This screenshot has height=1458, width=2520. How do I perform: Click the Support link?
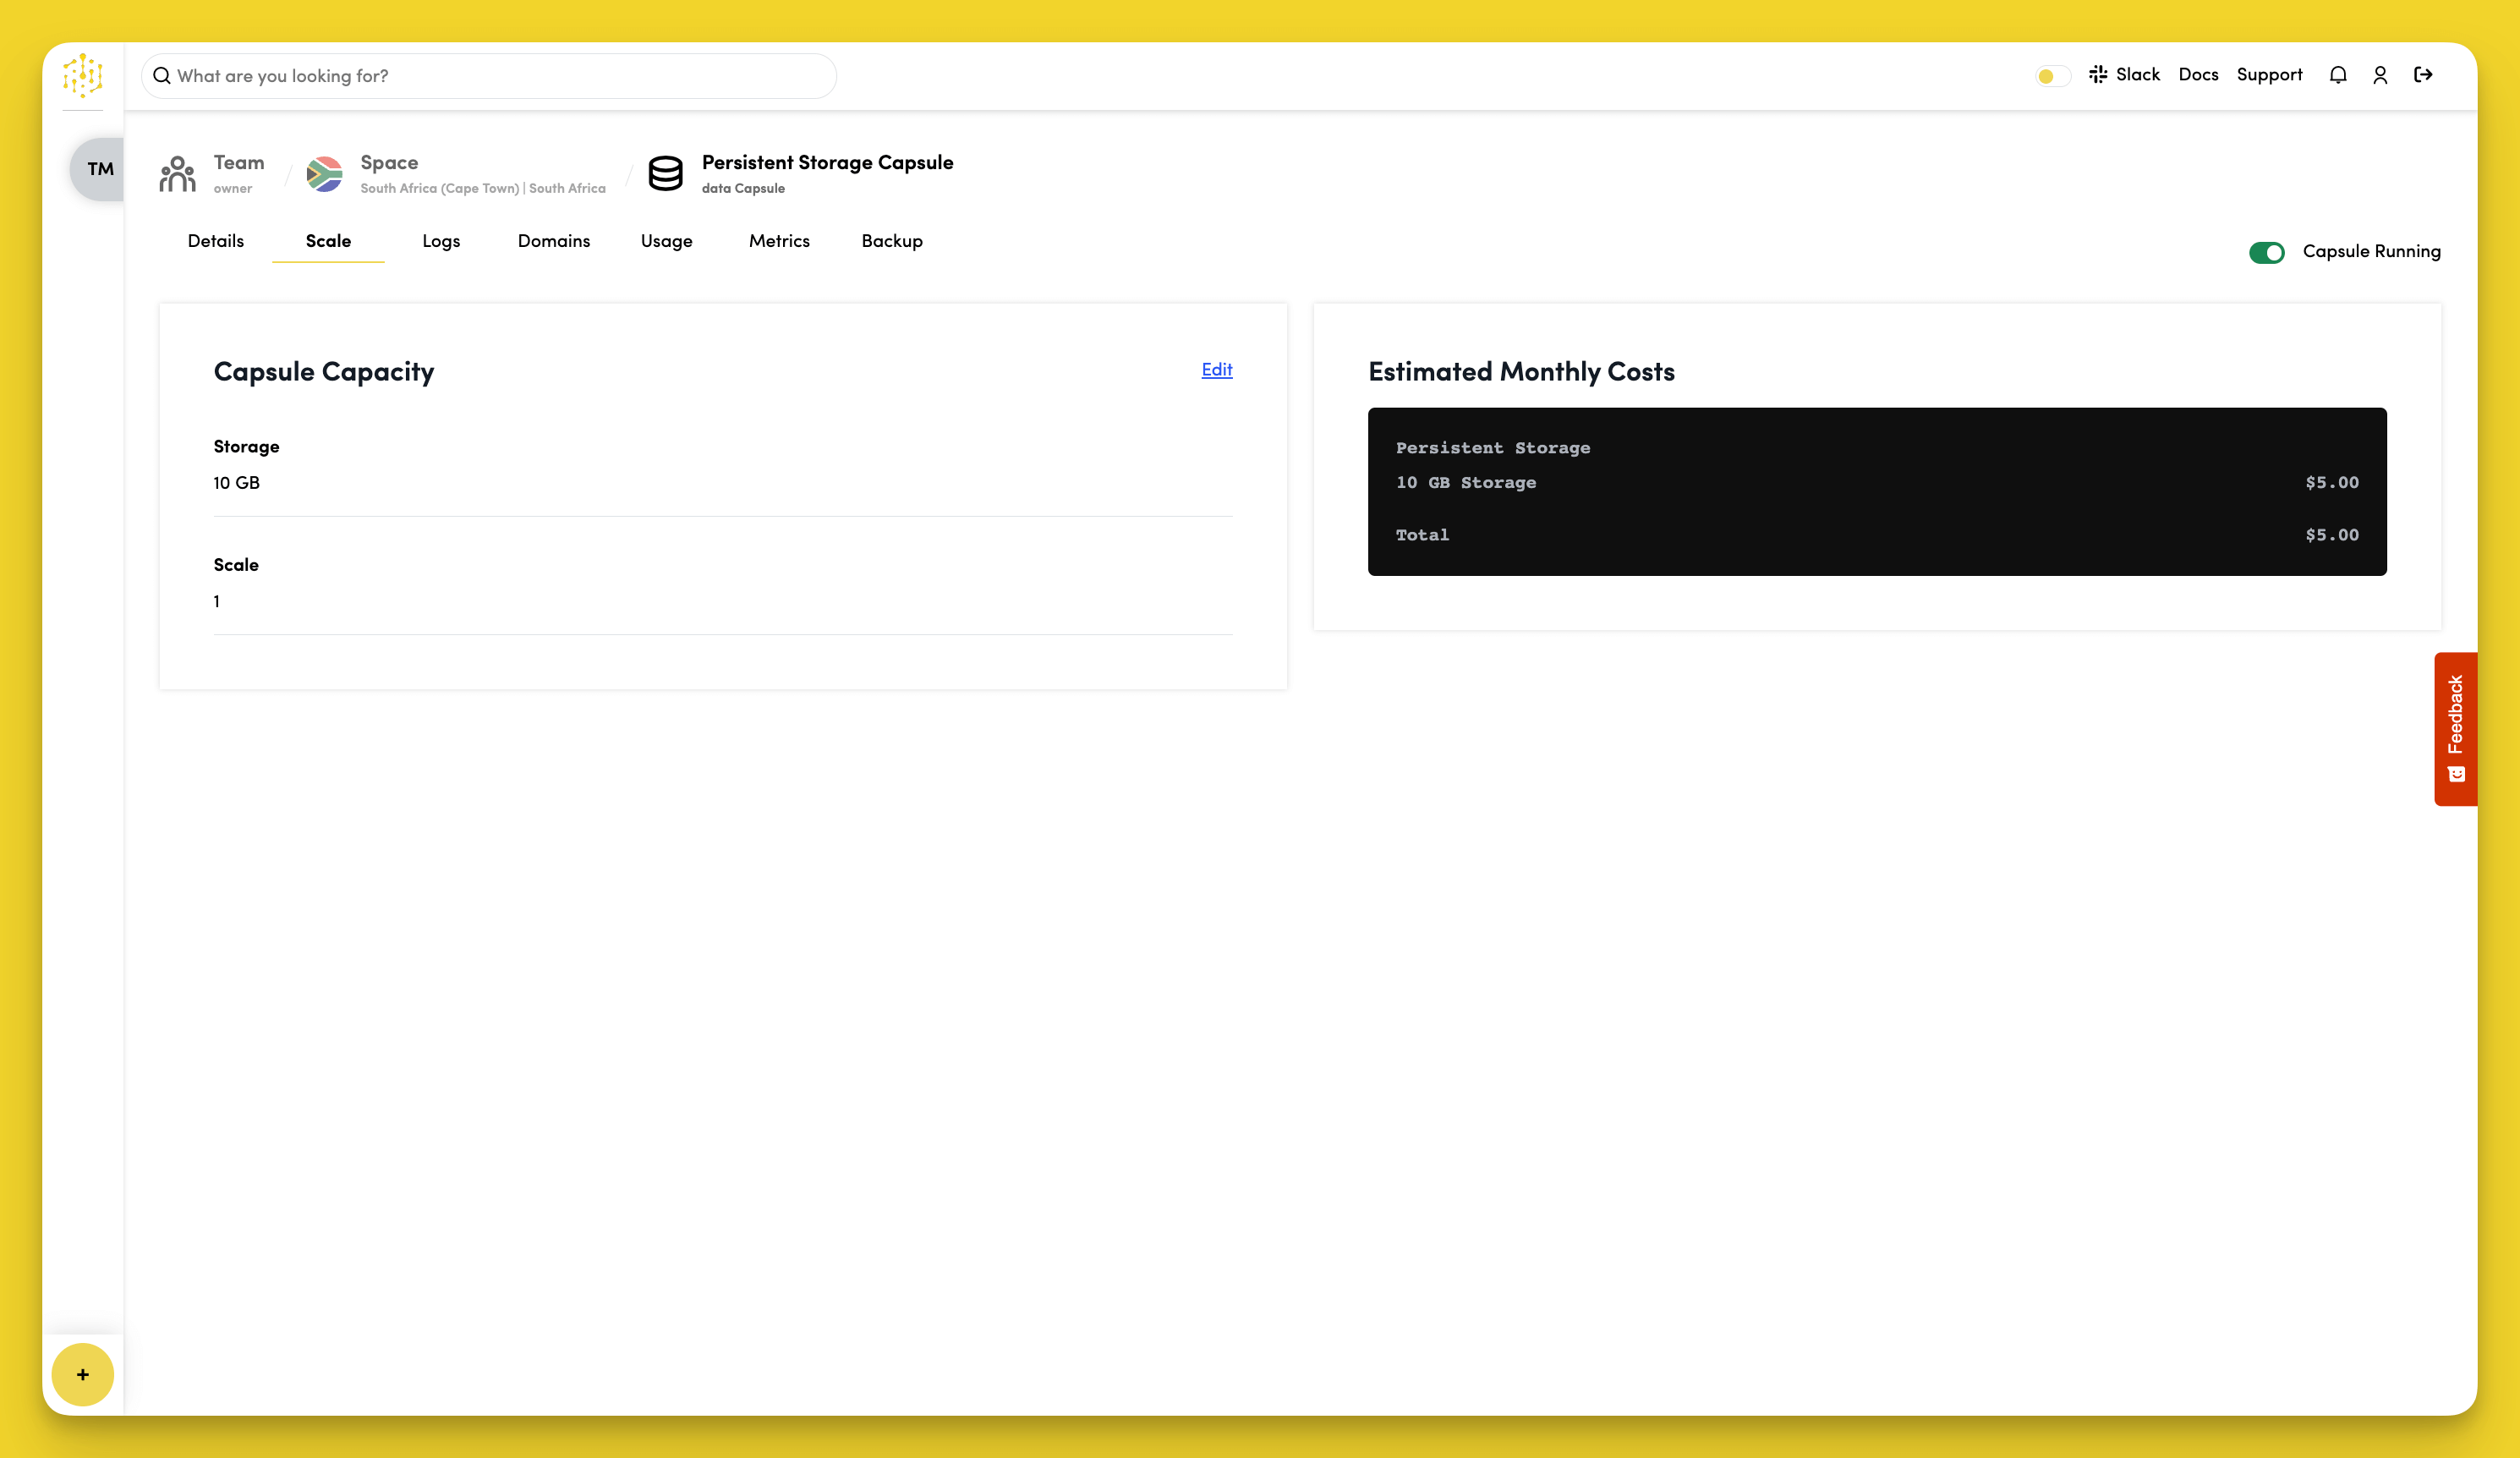point(2269,75)
